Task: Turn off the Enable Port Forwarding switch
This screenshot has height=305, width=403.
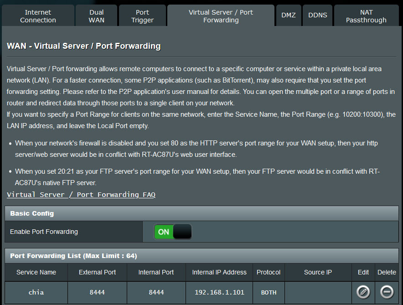Action: tap(173, 232)
